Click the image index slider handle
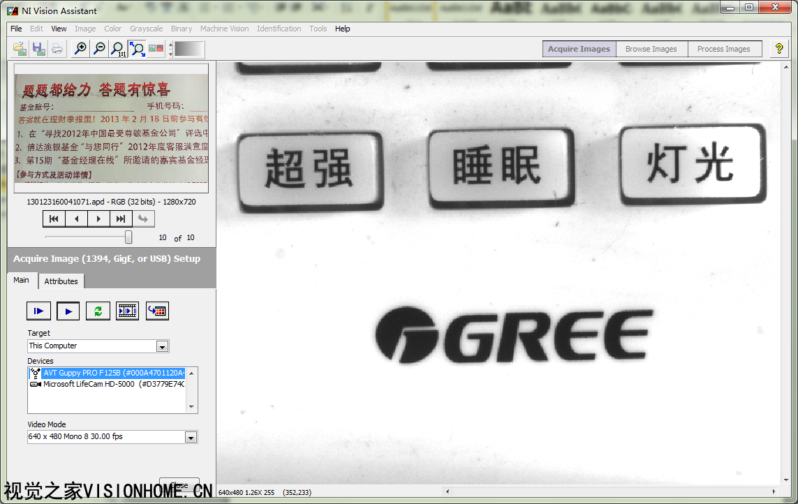Screen dimensions: 798x504 pos(128,237)
